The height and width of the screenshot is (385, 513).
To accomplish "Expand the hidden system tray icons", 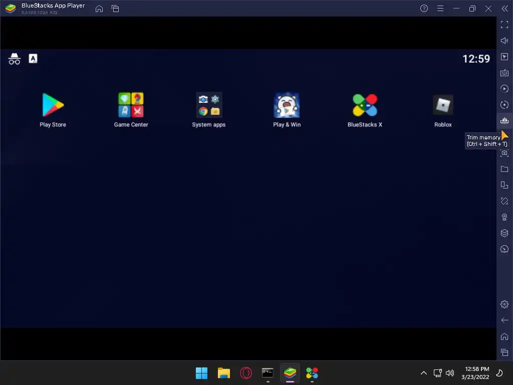I will coord(424,373).
